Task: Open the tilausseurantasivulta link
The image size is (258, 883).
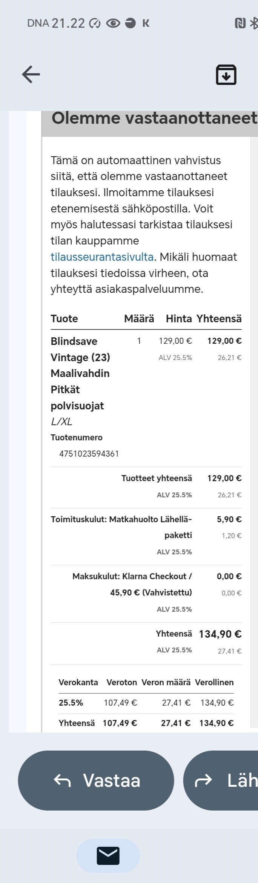Action: point(102,257)
